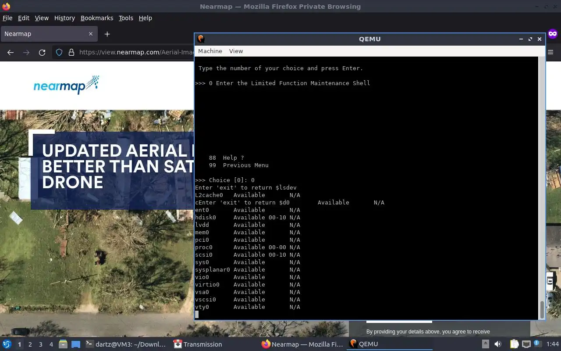Close the QEMU window
561x351 pixels.
pyautogui.click(x=540, y=39)
